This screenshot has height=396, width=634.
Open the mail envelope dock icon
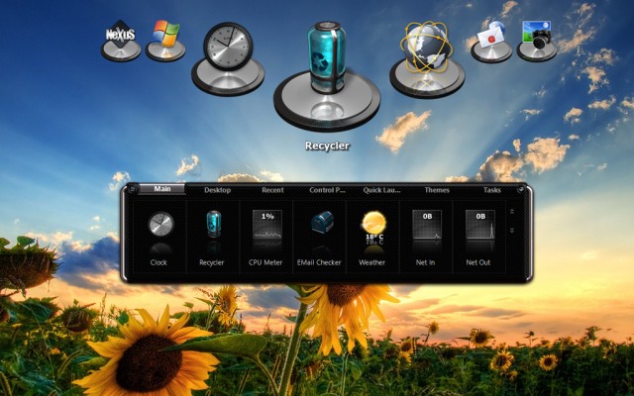click(x=491, y=41)
